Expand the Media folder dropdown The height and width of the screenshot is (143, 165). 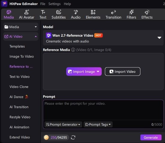21,27
